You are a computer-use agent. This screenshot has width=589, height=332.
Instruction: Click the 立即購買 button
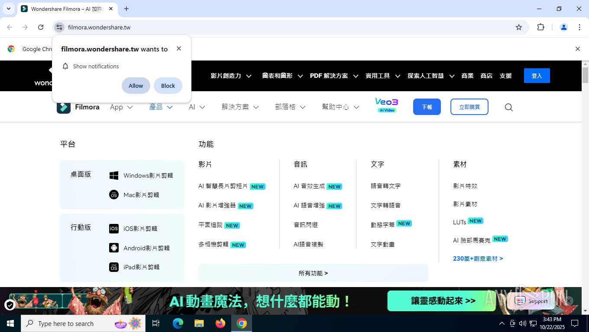[469, 107]
